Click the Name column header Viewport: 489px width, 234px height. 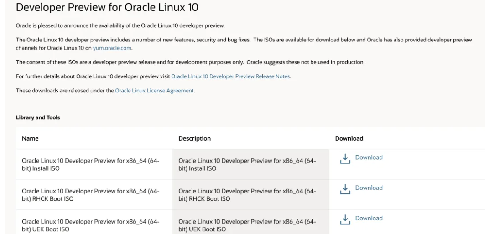[30, 138]
